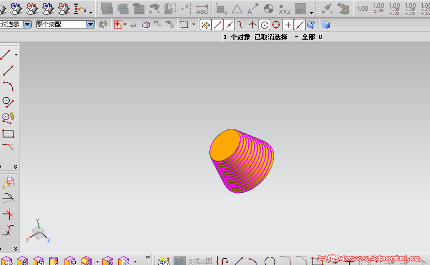Image resolution: width=430 pixels, height=265 pixels.
Task: Click the G/s groove weld symbol icon
Action: coord(16,9)
